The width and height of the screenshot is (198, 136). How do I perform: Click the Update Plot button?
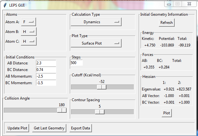16,128
